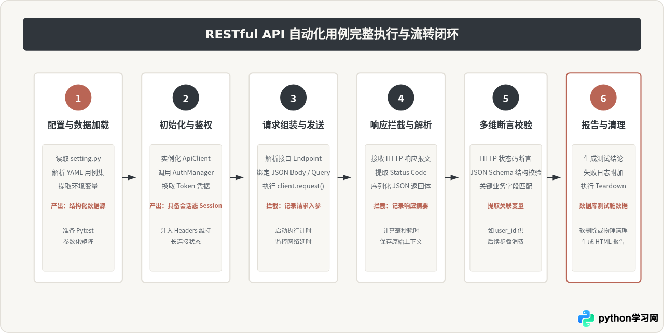Select the text "提取 Status Code"

coord(401,172)
